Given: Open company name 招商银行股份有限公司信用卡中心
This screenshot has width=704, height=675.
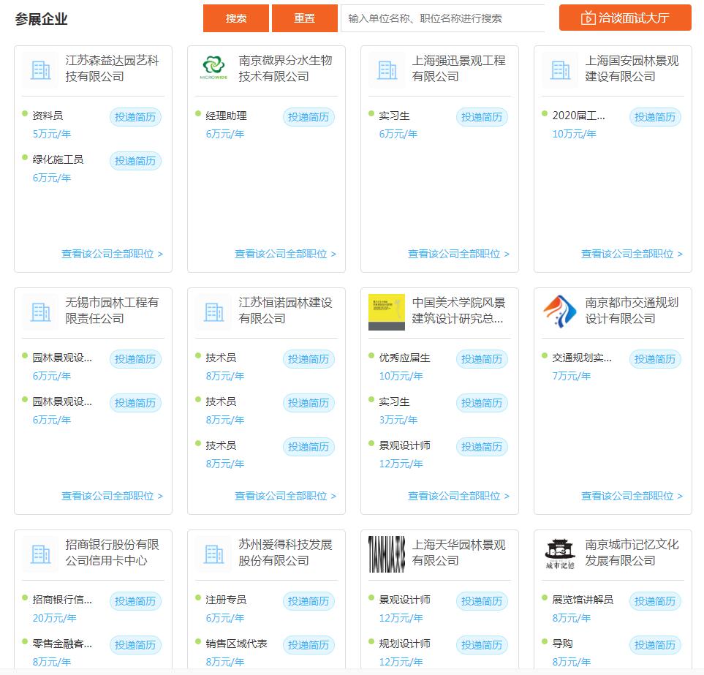Looking at the screenshot, I should [113, 552].
